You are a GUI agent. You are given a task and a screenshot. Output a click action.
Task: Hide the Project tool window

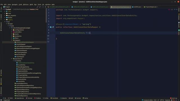coord(46,7)
